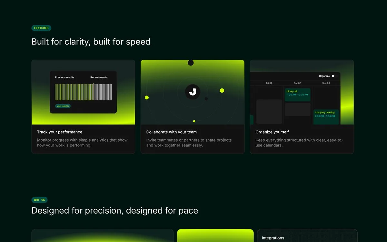The image size is (387, 242).
Task: Click the WHY US badge label
Action: 40,200
